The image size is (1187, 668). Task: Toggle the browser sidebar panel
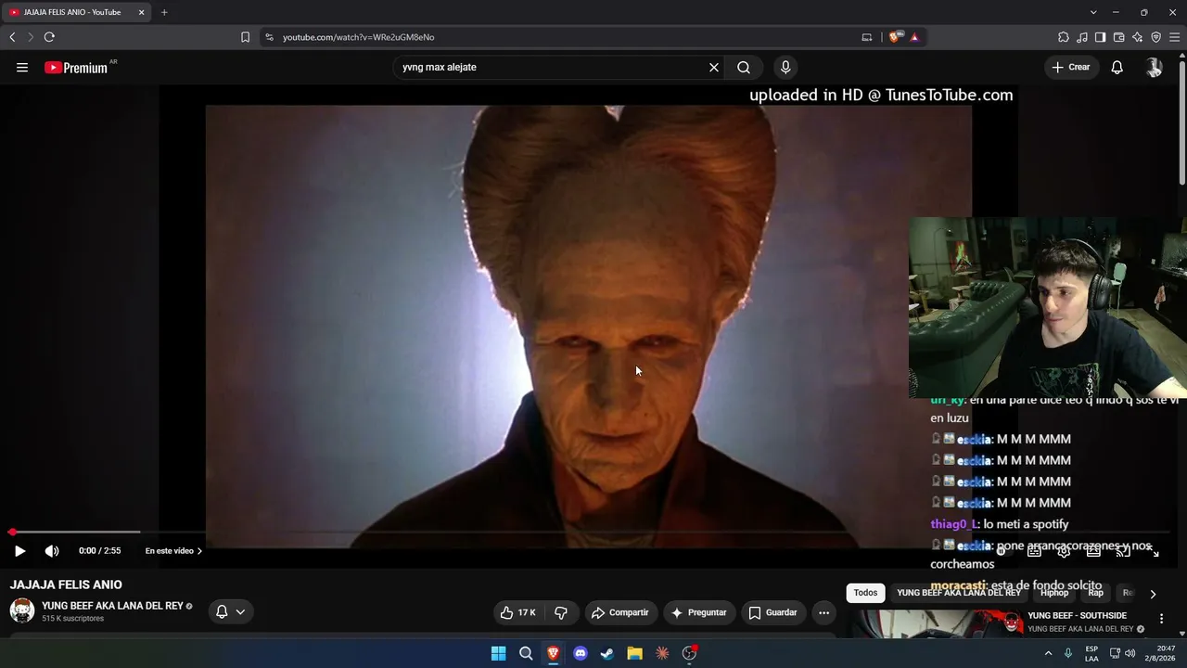pos(1100,37)
